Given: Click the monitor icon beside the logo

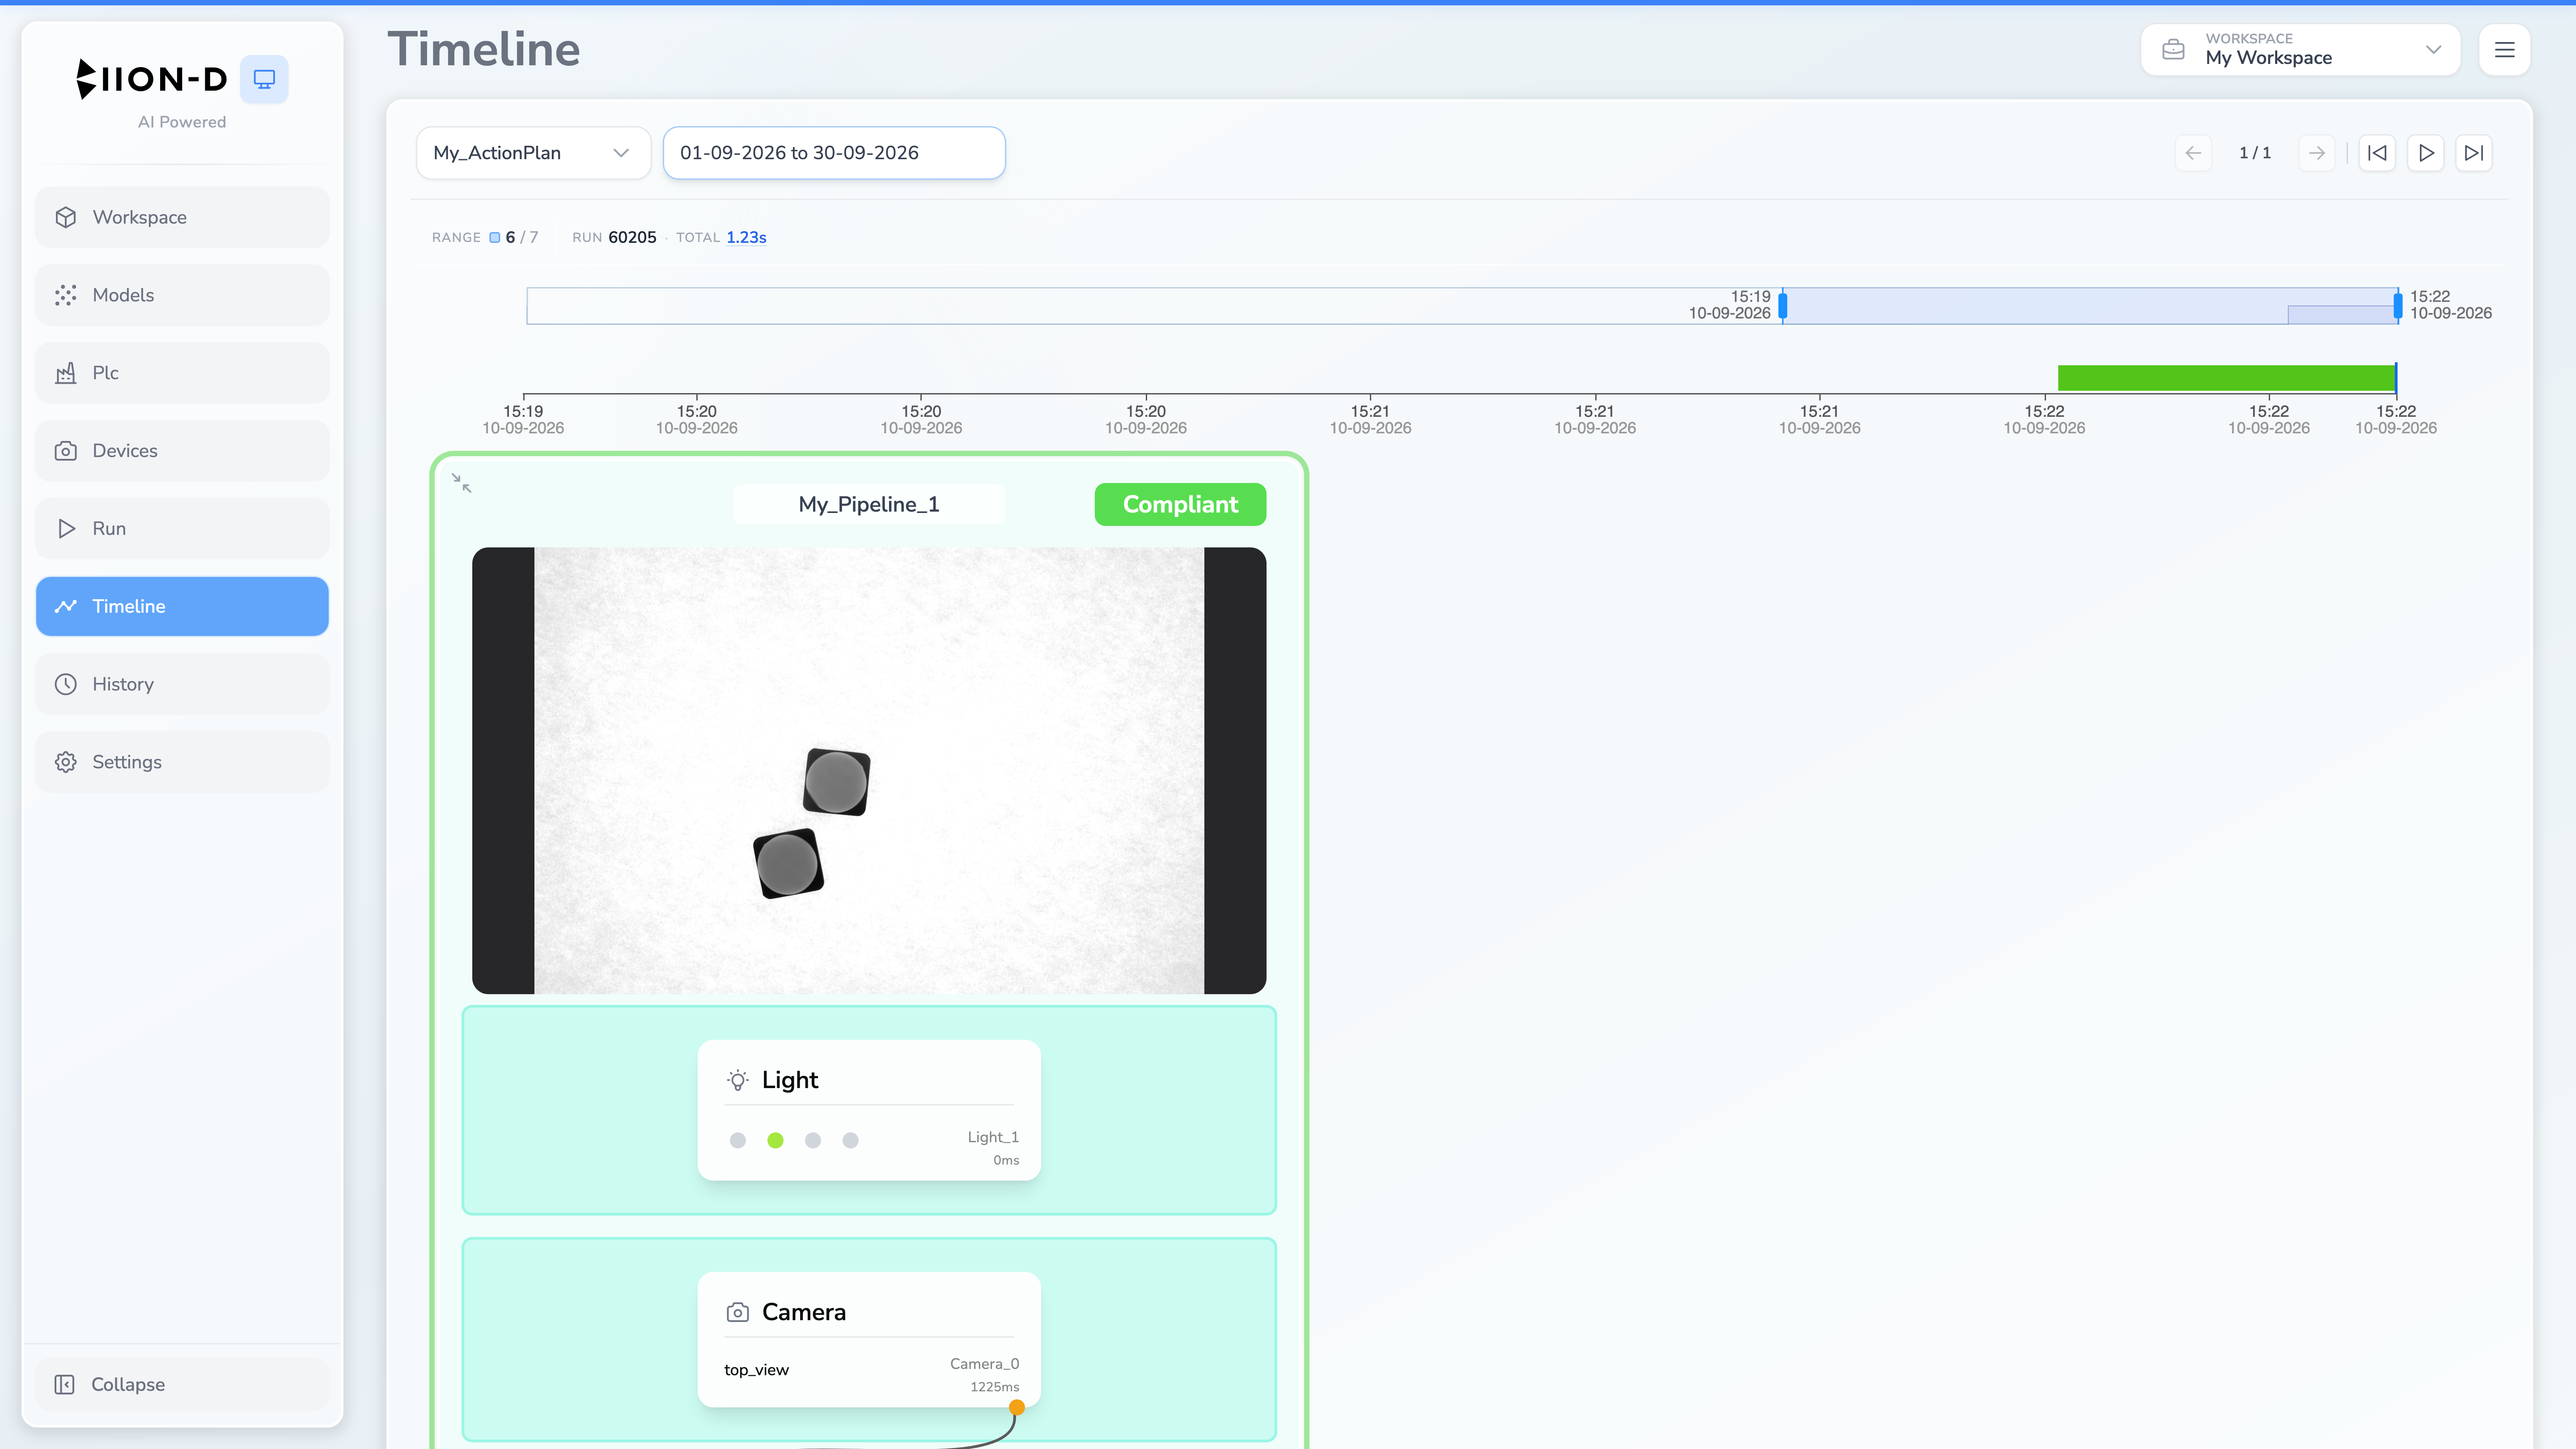Looking at the screenshot, I should pyautogui.click(x=264, y=79).
